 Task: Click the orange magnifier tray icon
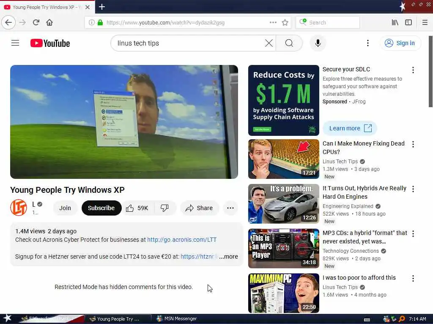point(402,319)
